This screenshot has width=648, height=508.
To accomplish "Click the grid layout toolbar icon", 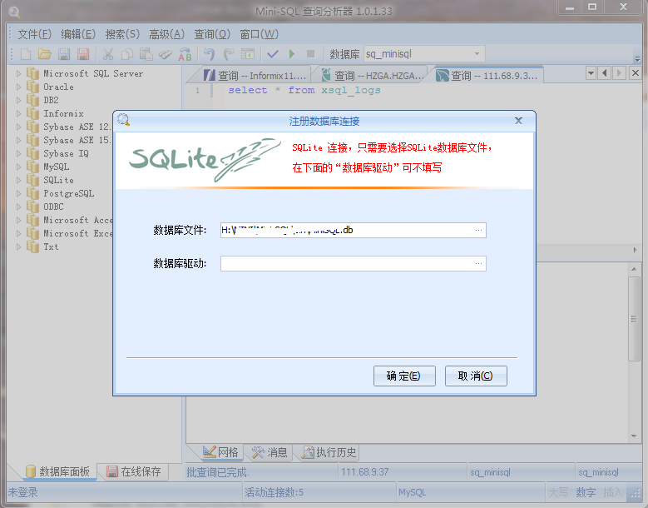I will pos(248,54).
